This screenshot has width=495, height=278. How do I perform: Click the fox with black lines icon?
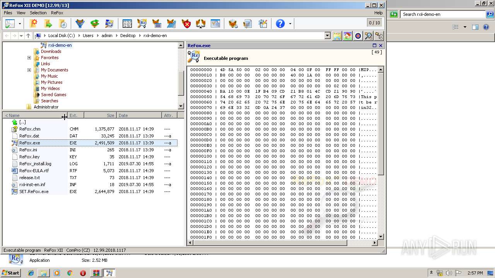point(157,24)
